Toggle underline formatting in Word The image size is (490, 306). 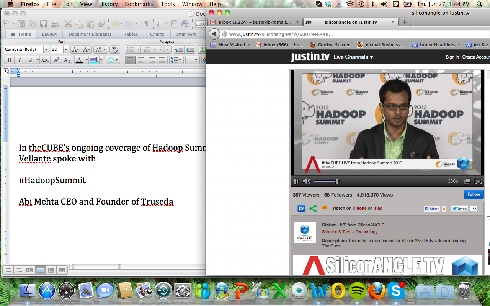point(30,60)
